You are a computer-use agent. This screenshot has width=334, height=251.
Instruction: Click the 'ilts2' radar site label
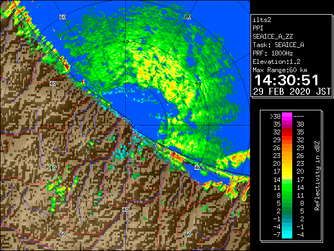pos(262,20)
